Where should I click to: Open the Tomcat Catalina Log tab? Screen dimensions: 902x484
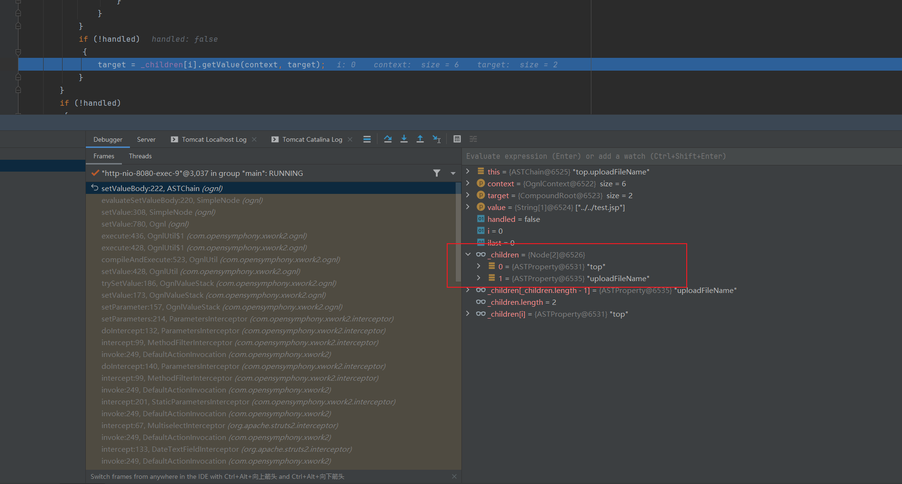point(312,139)
